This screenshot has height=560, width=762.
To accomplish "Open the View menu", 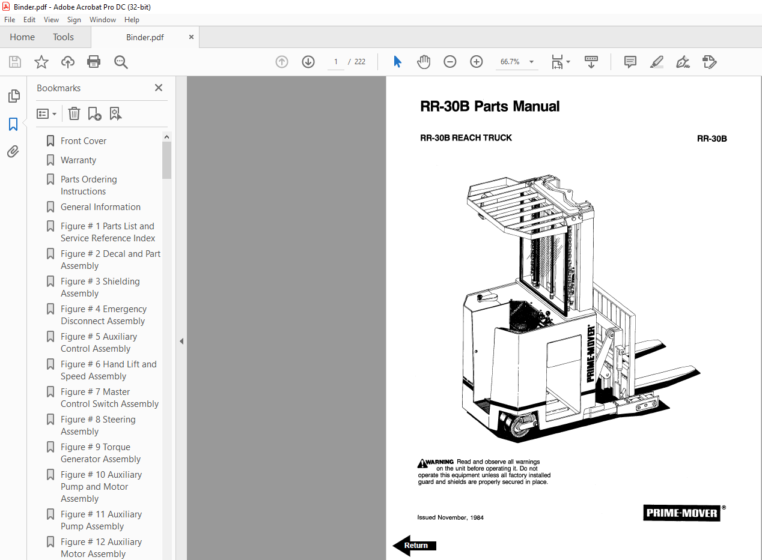I will tap(51, 20).
